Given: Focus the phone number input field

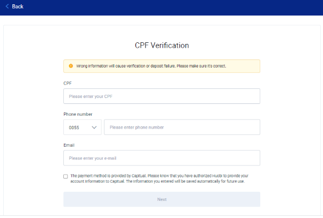Looking at the screenshot, I should tap(182, 127).
